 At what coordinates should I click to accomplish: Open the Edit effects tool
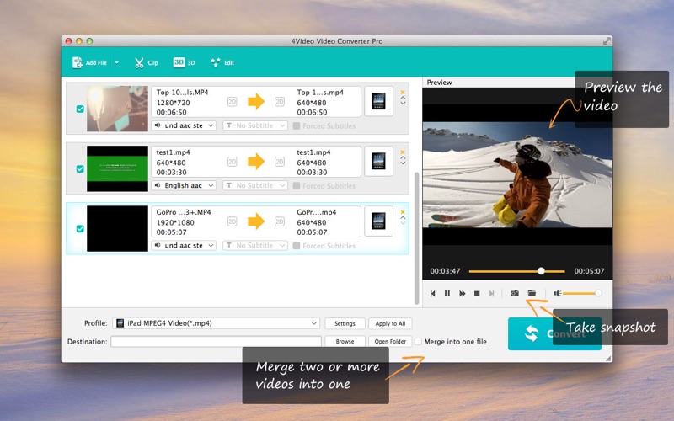point(222,62)
